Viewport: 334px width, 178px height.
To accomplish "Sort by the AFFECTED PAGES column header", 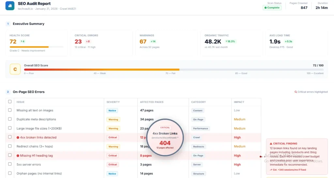I will point(152,102).
